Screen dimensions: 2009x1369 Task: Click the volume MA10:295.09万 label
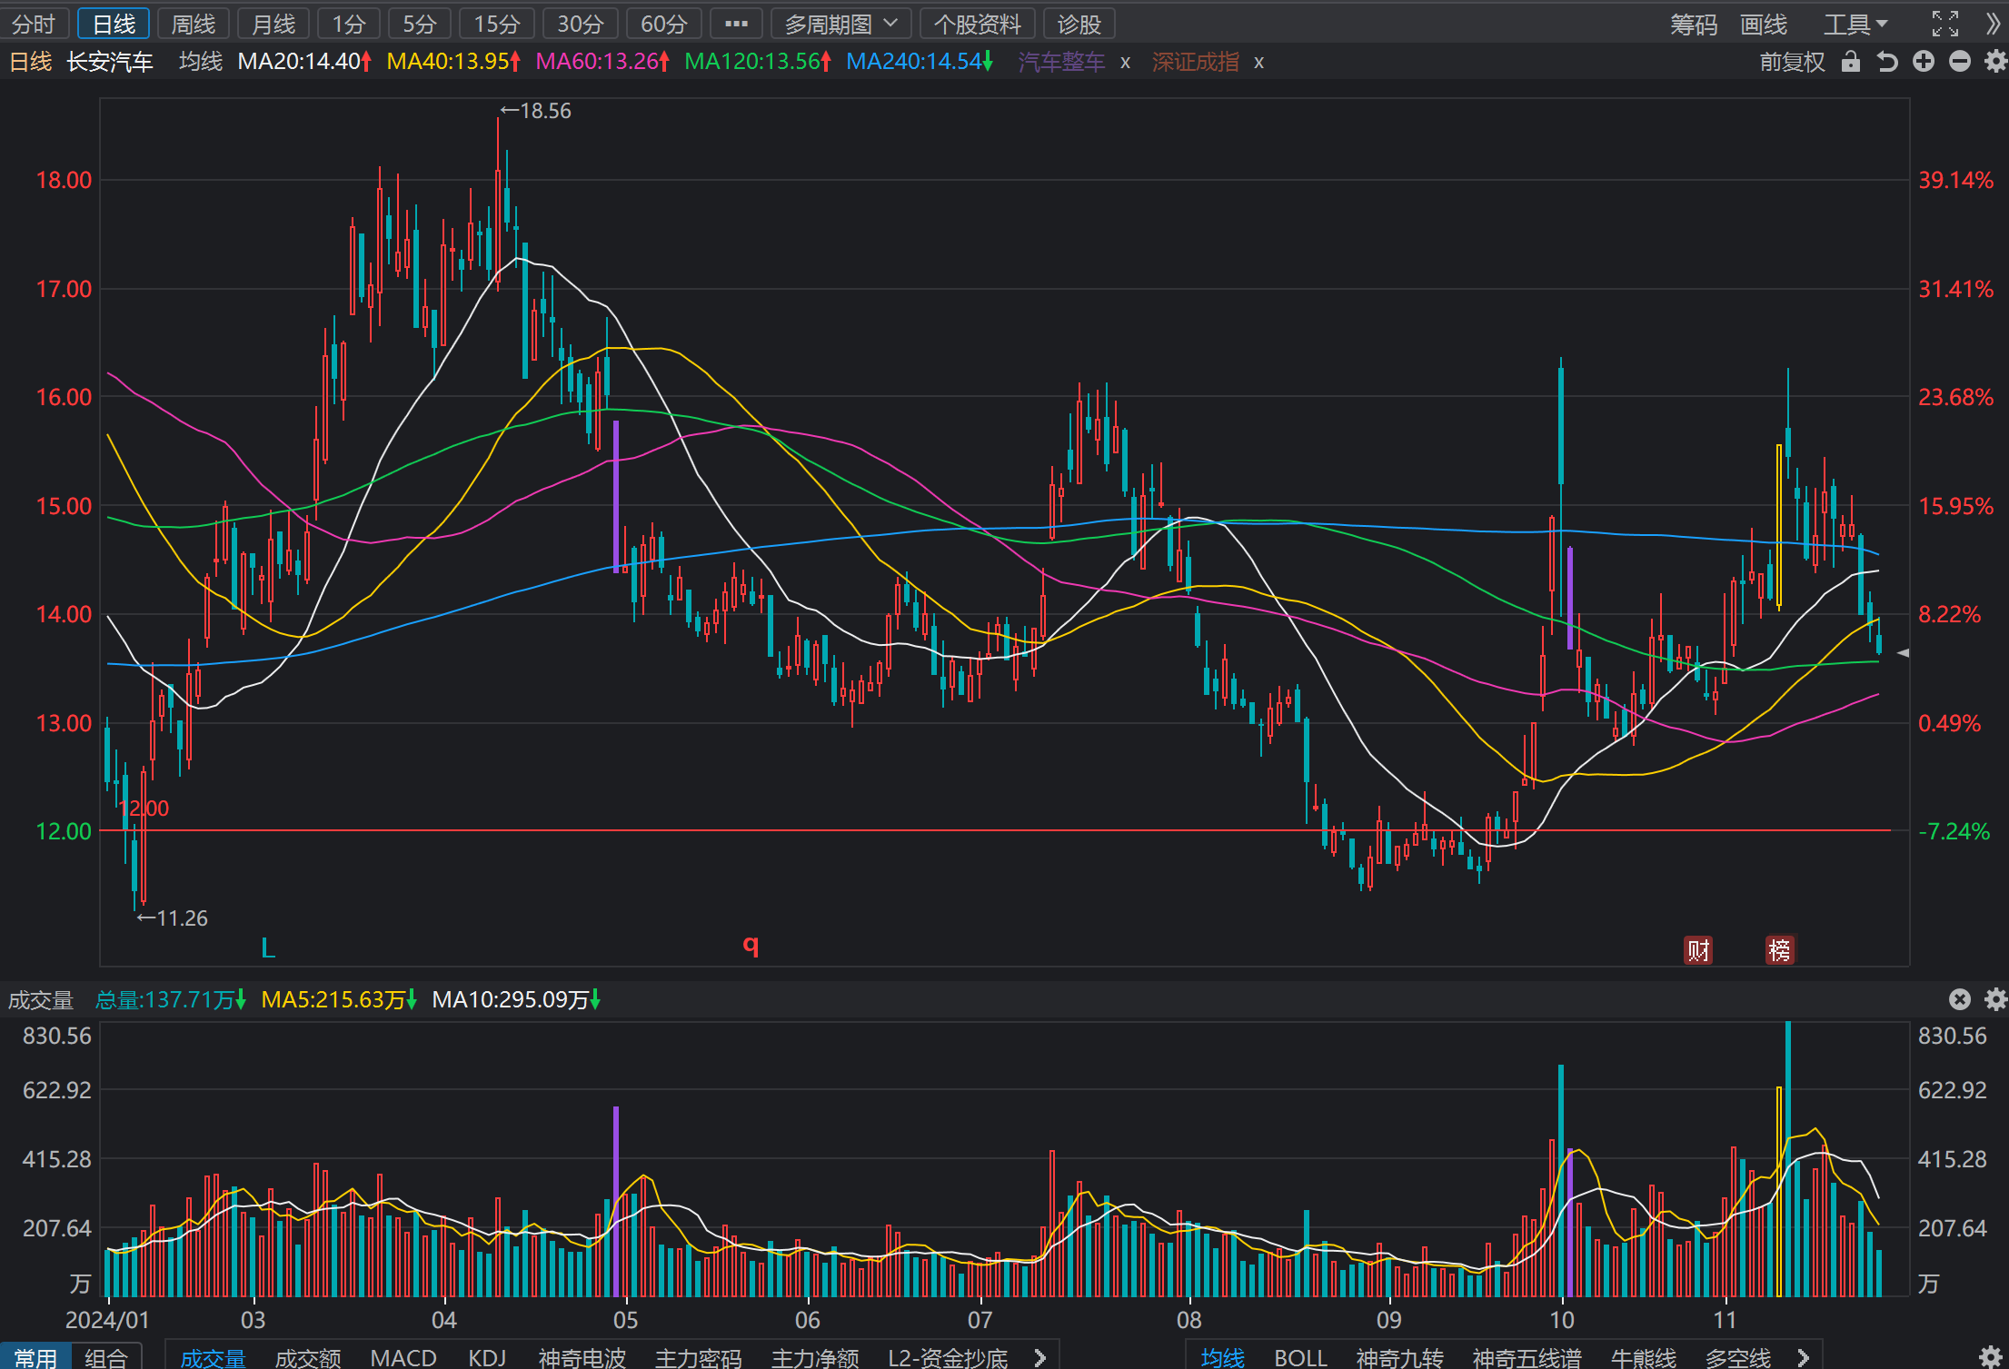click(x=516, y=1000)
